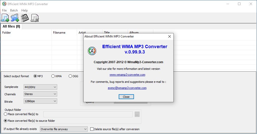Open the www.wmamp3-converter.com link
The image size is (257, 134).
click(127, 75)
